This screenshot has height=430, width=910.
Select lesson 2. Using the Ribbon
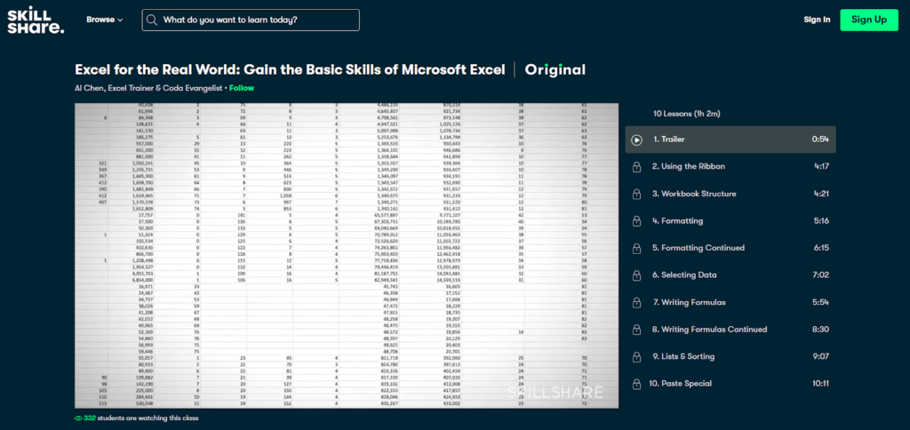(x=730, y=167)
